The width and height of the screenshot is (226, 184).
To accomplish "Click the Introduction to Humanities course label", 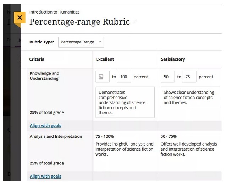I will click(x=54, y=12).
